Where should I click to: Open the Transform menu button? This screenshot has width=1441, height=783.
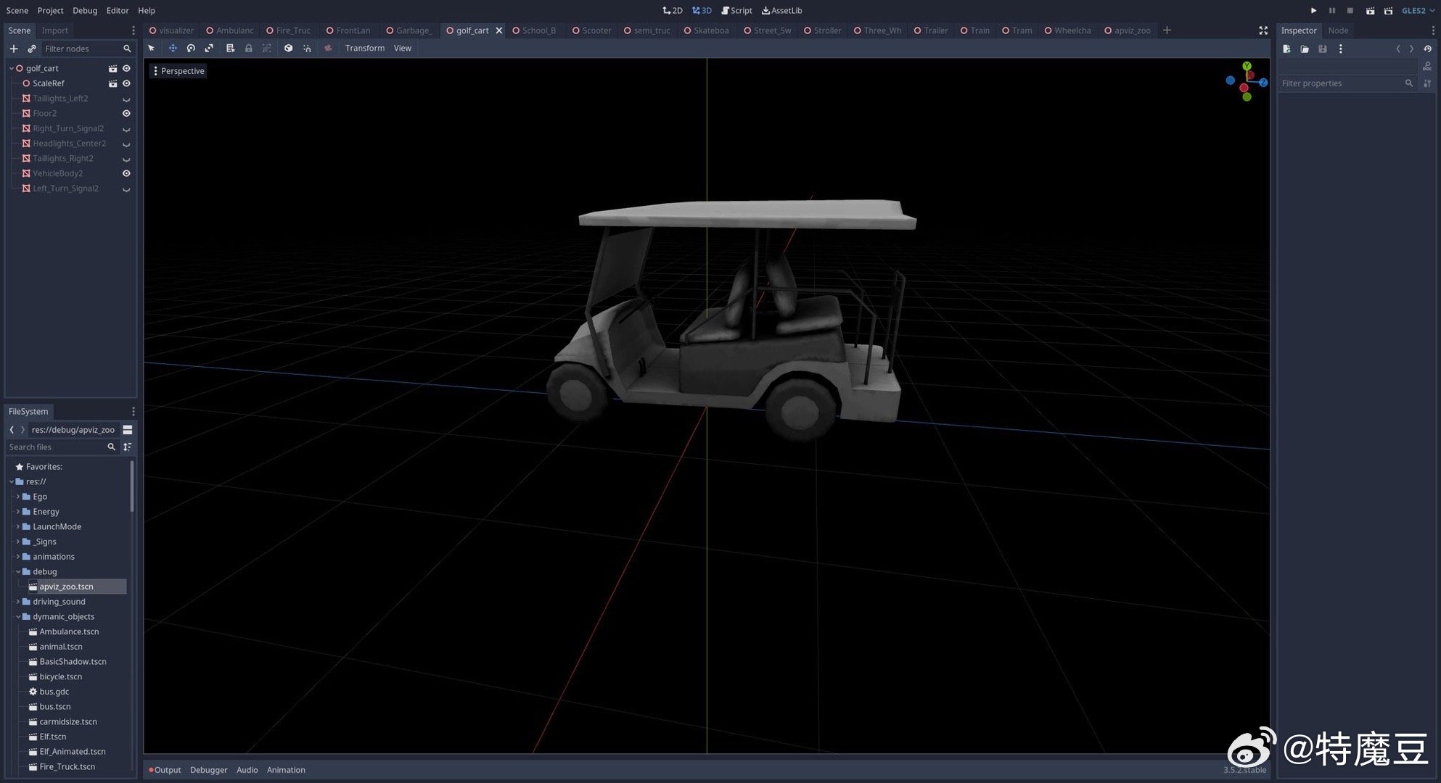click(364, 49)
